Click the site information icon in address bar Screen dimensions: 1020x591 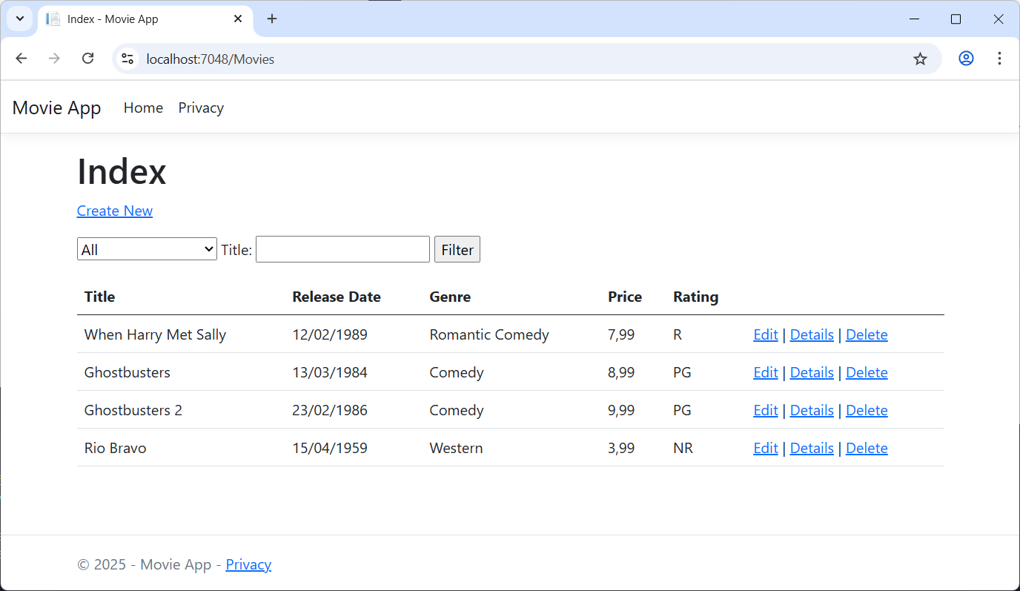(x=127, y=58)
